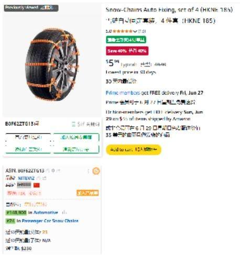Add the snow chains to cart

[134, 150]
